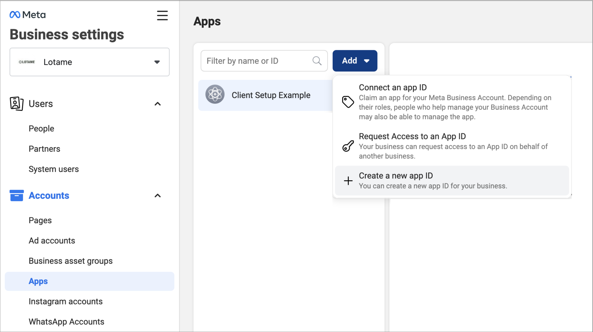Open the People page in sidebar
Screen dimensions: 593x332
point(41,129)
